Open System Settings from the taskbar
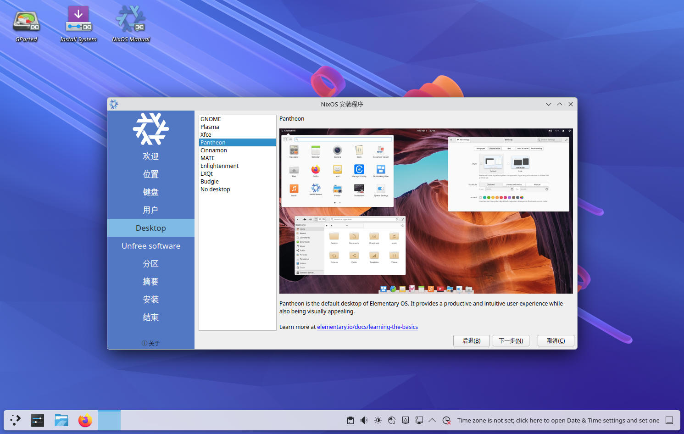This screenshot has height=434, width=684. point(38,420)
